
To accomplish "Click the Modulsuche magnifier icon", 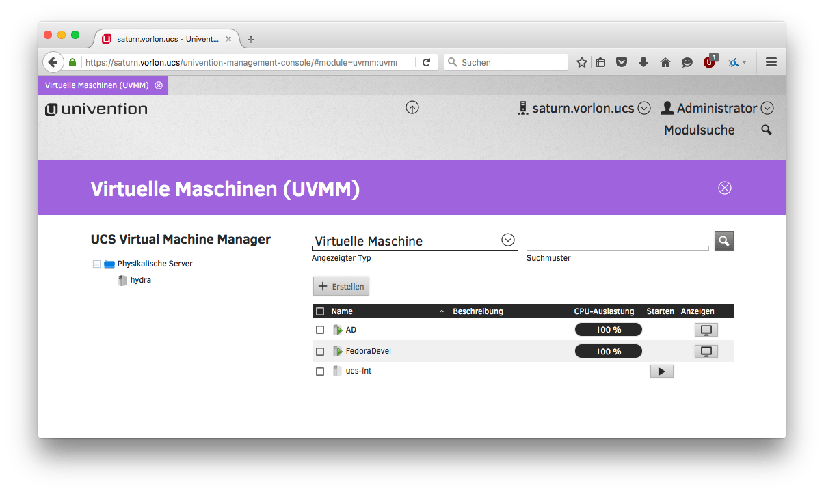I will tap(767, 130).
